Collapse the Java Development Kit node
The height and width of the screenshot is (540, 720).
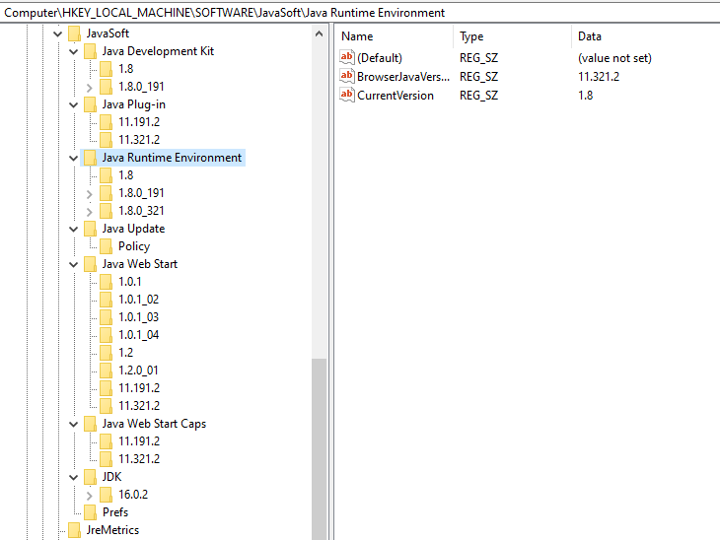[73, 51]
